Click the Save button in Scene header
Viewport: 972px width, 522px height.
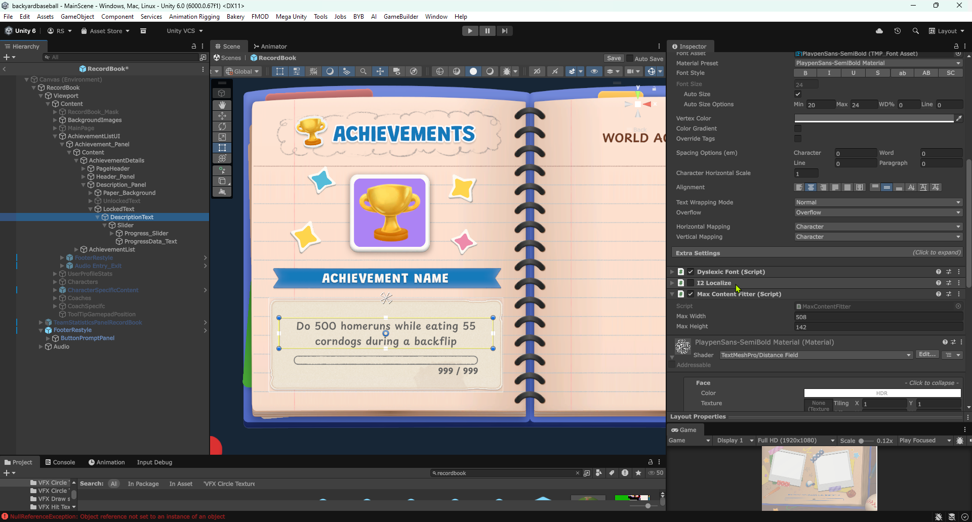coord(614,58)
